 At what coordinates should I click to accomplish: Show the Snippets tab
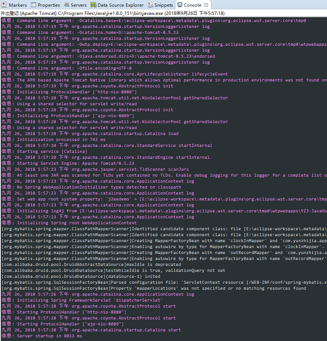[164, 5]
